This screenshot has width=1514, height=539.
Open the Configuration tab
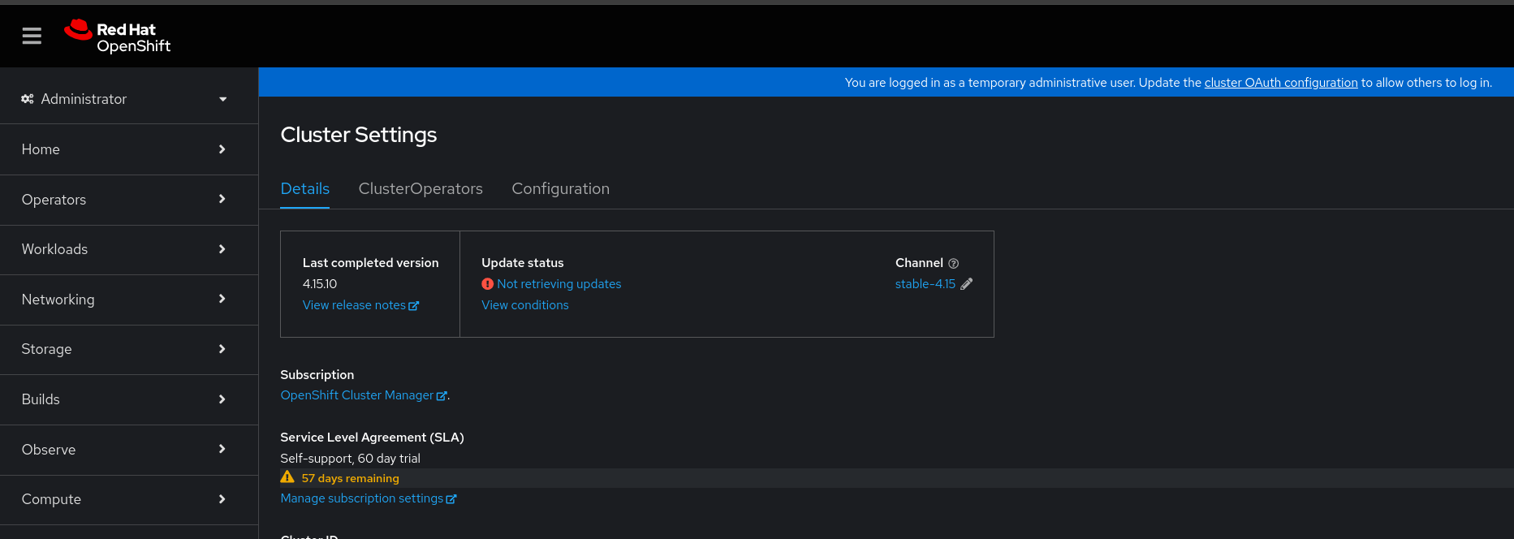(x=560, y=189)
